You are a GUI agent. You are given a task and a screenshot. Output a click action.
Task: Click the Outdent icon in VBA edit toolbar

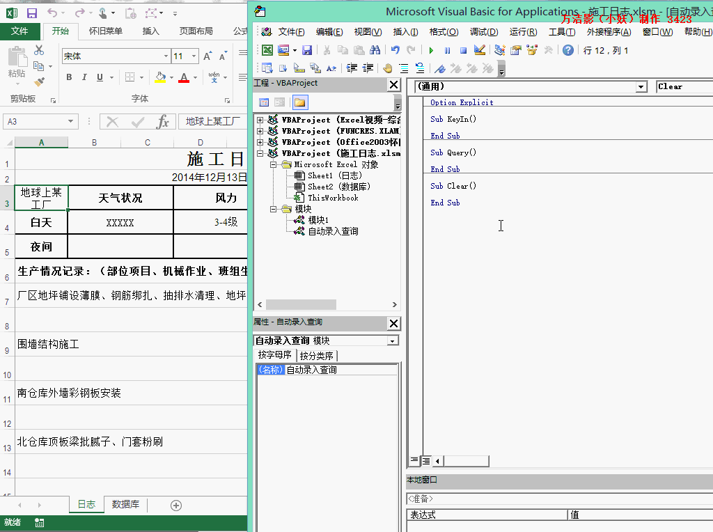tap(368, 68)
